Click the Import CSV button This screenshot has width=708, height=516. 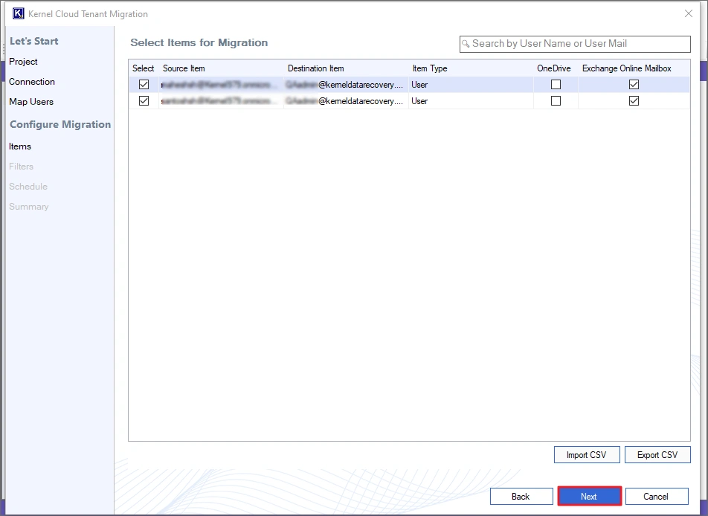tap(586, 454)
